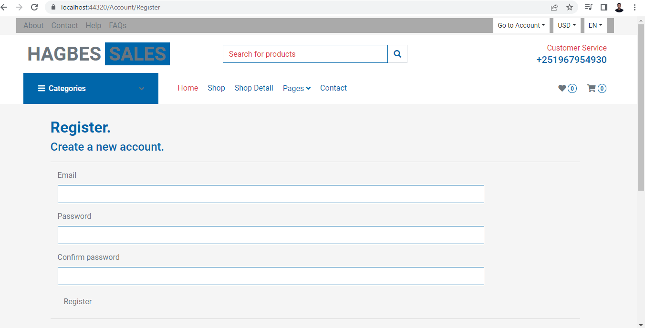Screen dimensions: 645x328
Task: Open Chrome three-dot menu
Action: tap(635, 7)
